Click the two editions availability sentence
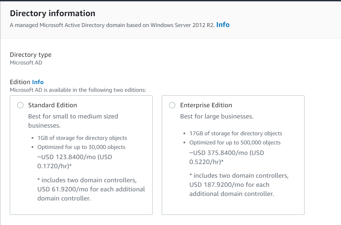This screenshot has height=225, width=341. [x=78, y=90]
